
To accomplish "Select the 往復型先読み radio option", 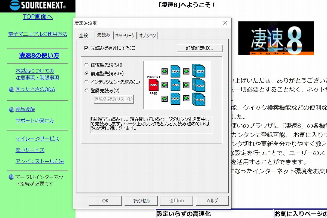I will point(87,65).
